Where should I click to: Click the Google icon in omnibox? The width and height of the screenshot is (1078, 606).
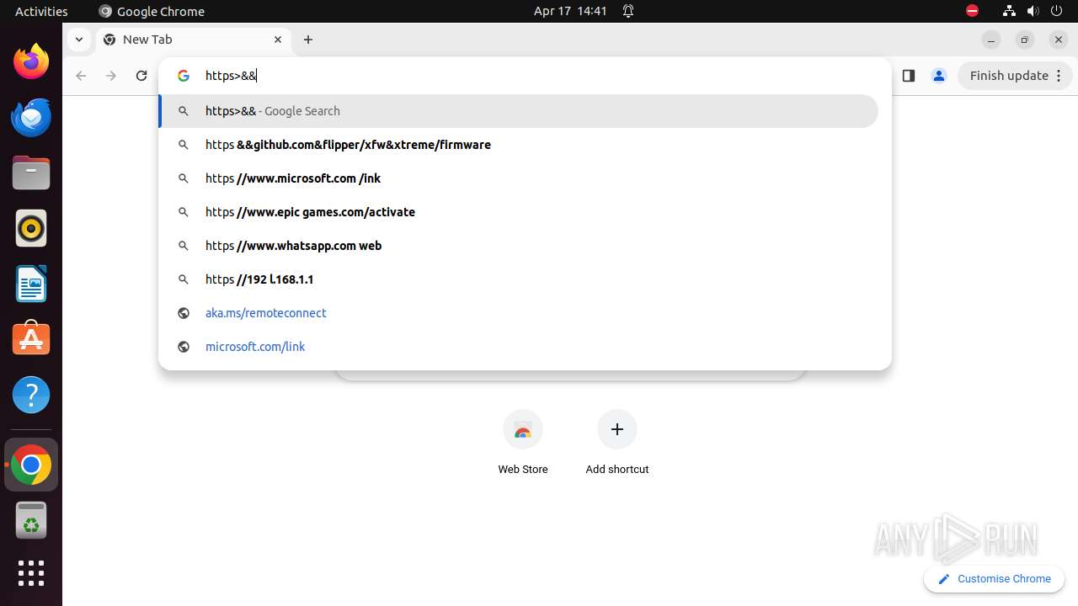click(183, 76)
